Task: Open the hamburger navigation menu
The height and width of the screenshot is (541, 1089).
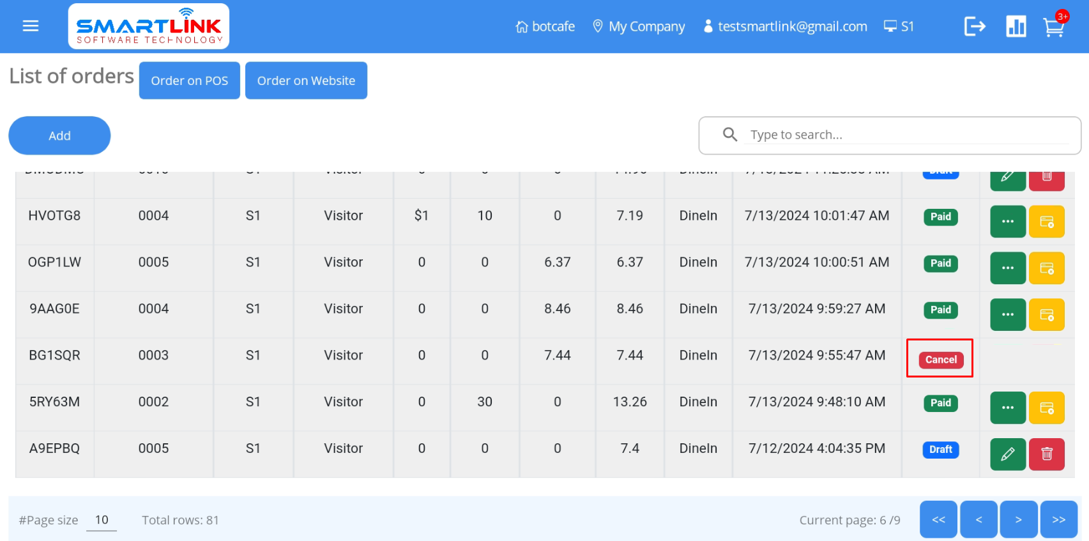Action: 31,26
